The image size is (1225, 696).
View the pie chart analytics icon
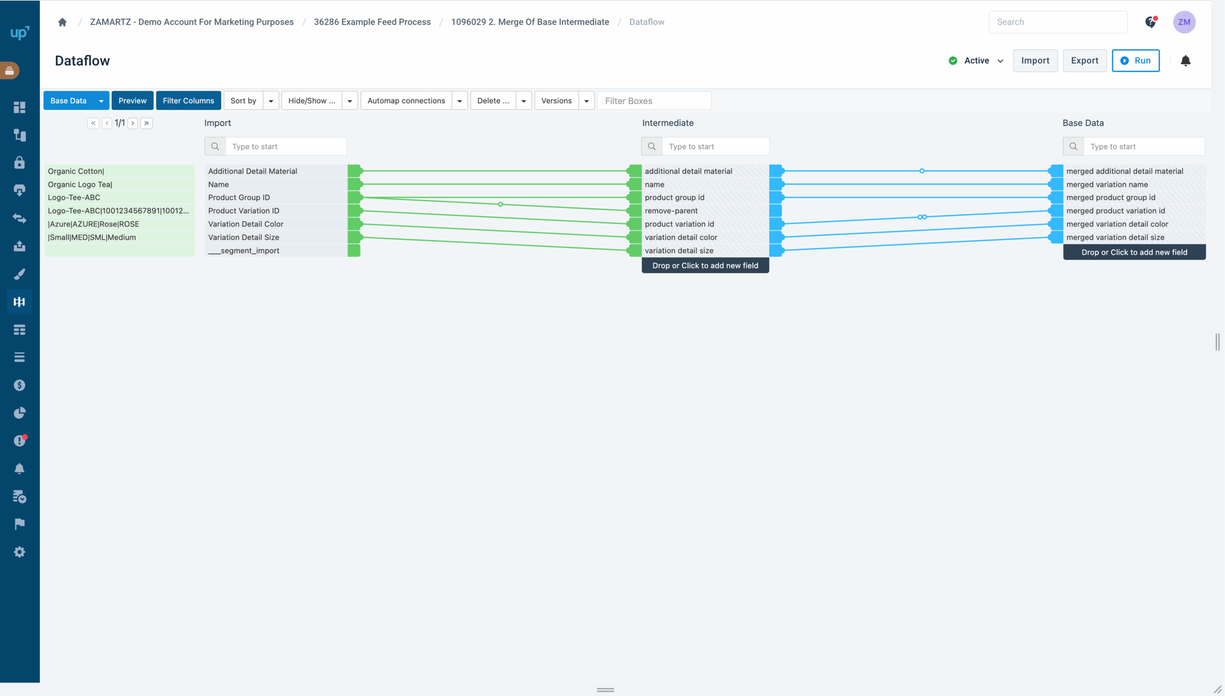pyautogui.click(x=19, y=413)
